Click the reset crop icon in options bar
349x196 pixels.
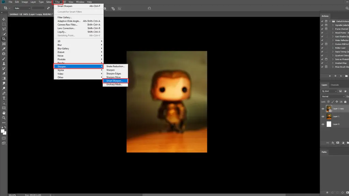(149, 8)
